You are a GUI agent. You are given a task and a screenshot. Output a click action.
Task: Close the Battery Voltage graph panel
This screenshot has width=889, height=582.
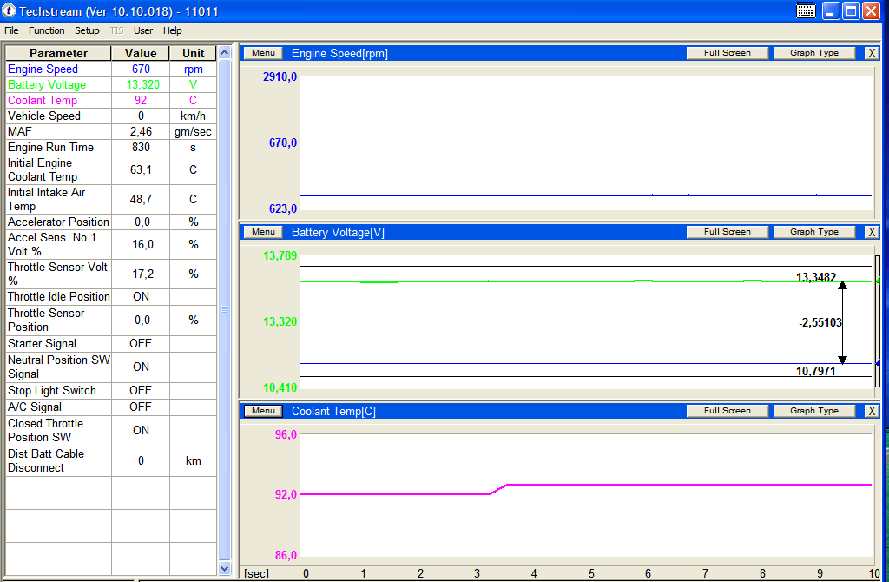(872, 232)
